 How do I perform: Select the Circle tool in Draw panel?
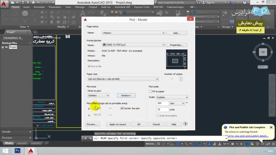pyautogui.click(x=25, y=14)
